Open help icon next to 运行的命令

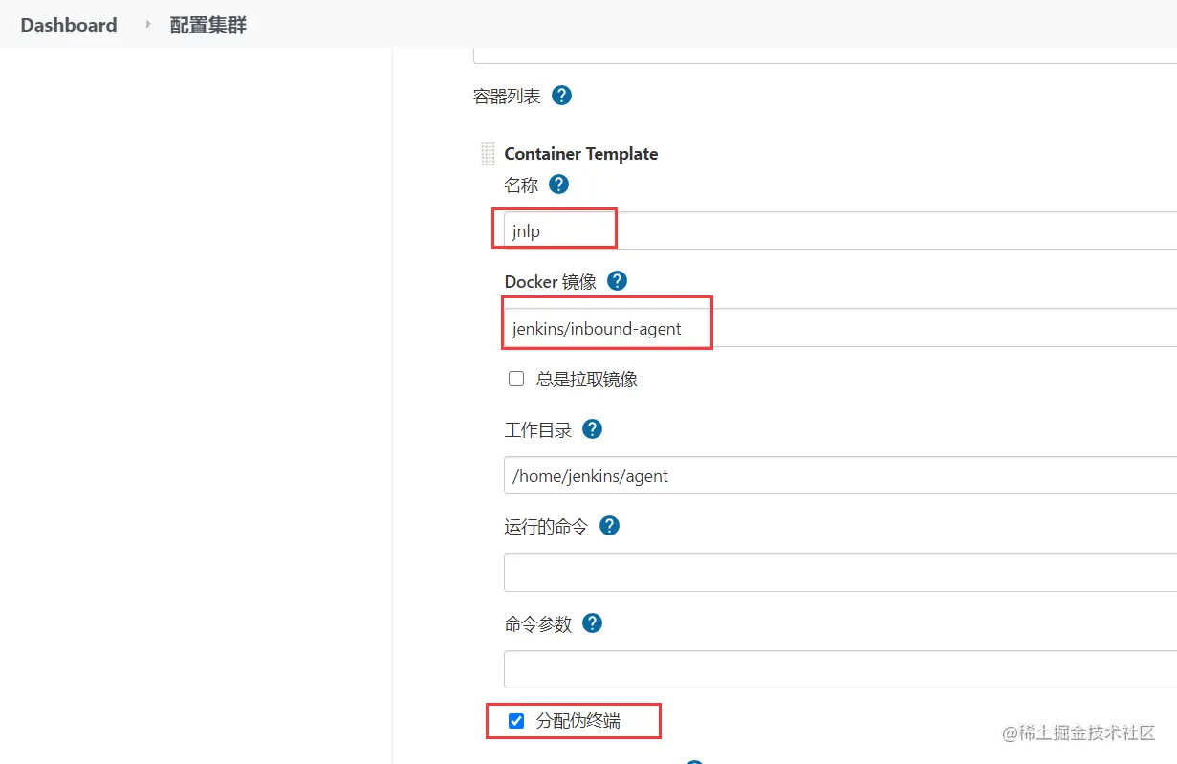pyautogui.click(x=609, y=526)
